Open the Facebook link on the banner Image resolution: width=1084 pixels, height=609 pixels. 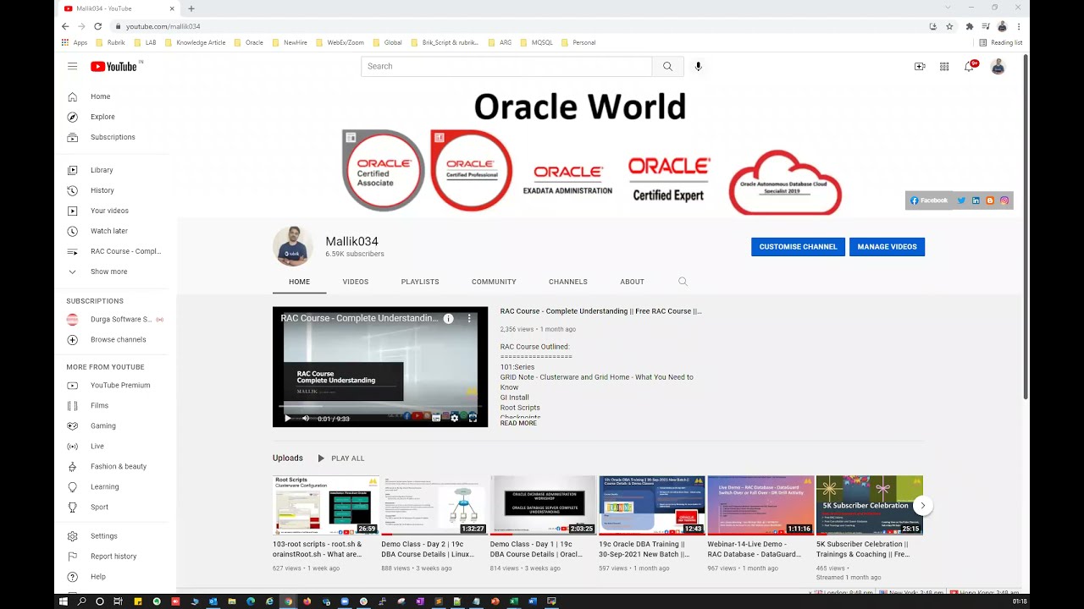tap(928, 200)
